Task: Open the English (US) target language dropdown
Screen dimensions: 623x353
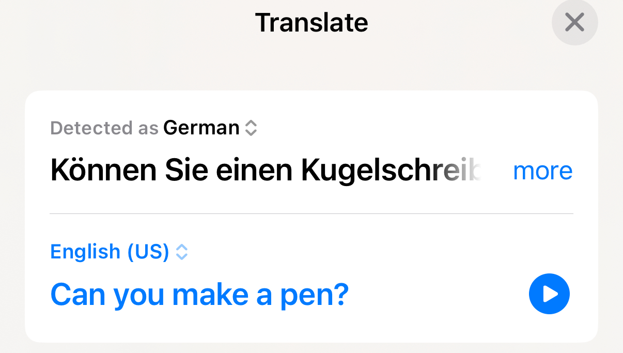Action: (110, 252)
